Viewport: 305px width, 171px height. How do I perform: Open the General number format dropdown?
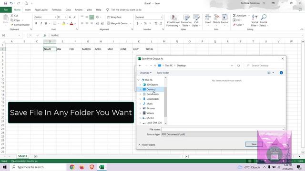click(x=162, y=17)
